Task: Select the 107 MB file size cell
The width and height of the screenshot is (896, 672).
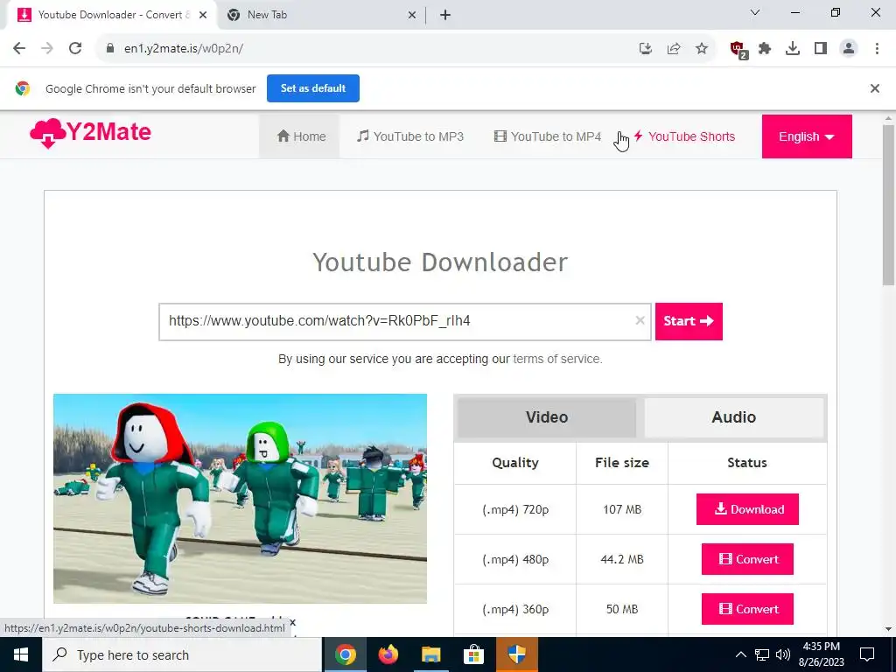Action: (622, 509)
